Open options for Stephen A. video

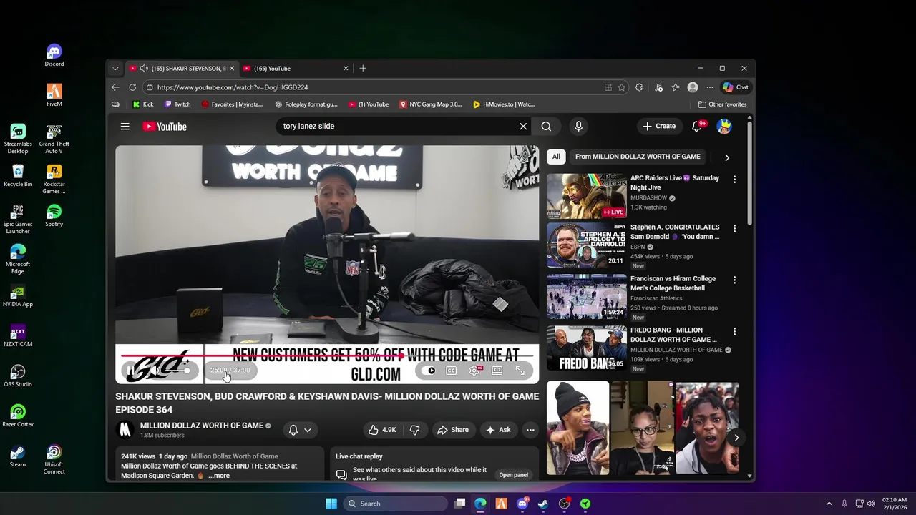pos(734,229)
